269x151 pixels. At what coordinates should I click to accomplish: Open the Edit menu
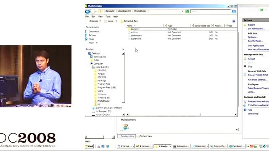pos(93,17)
